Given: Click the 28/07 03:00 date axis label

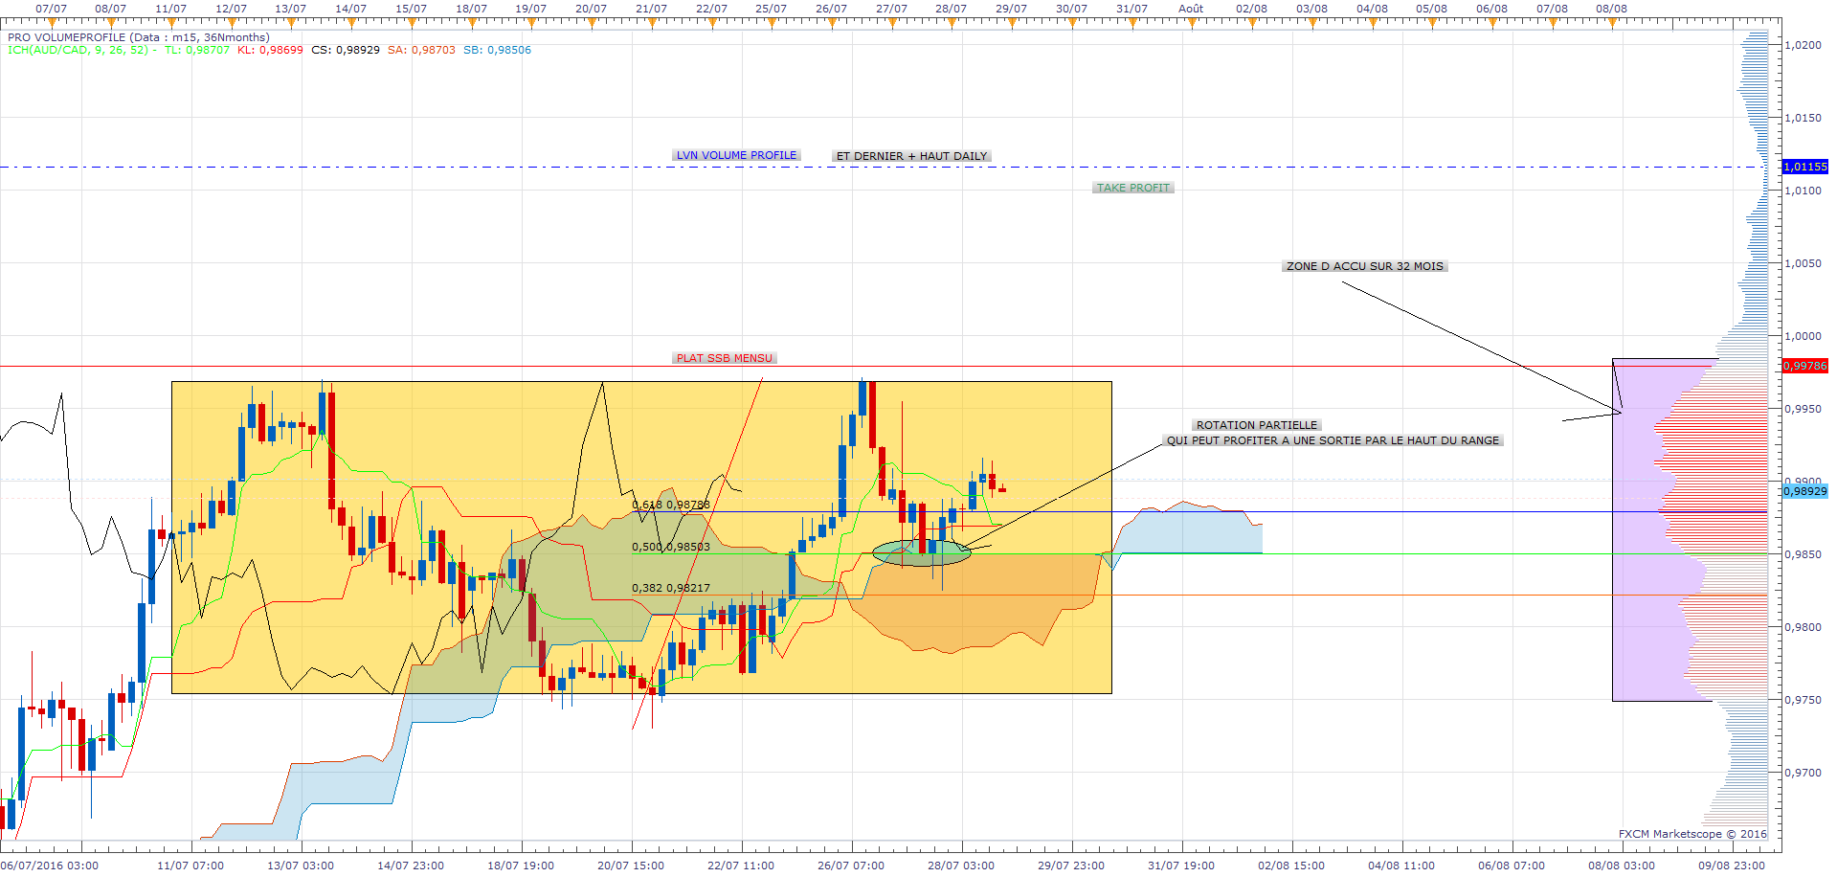Looking at the screenshot, I should pos(961,866).
